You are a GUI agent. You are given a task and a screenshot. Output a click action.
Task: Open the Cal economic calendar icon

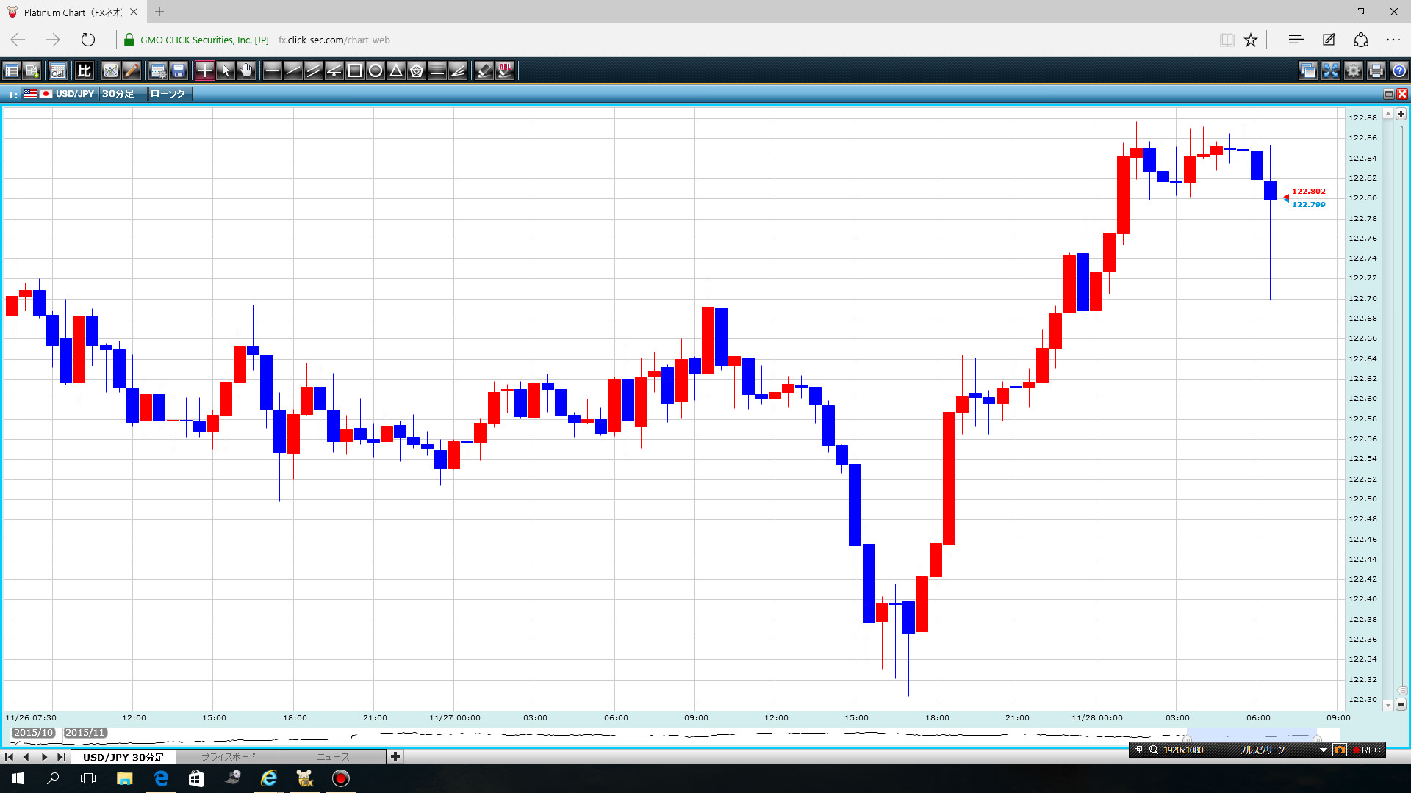pos(57,70)
